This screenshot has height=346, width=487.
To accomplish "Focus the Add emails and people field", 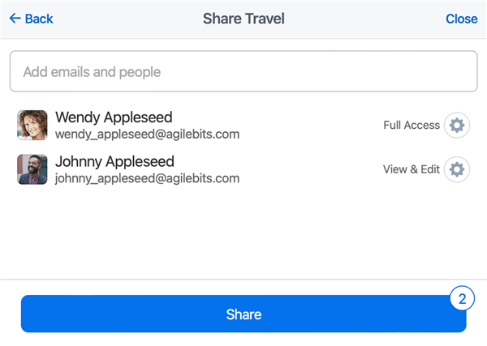I will click(x=243, y=72).
